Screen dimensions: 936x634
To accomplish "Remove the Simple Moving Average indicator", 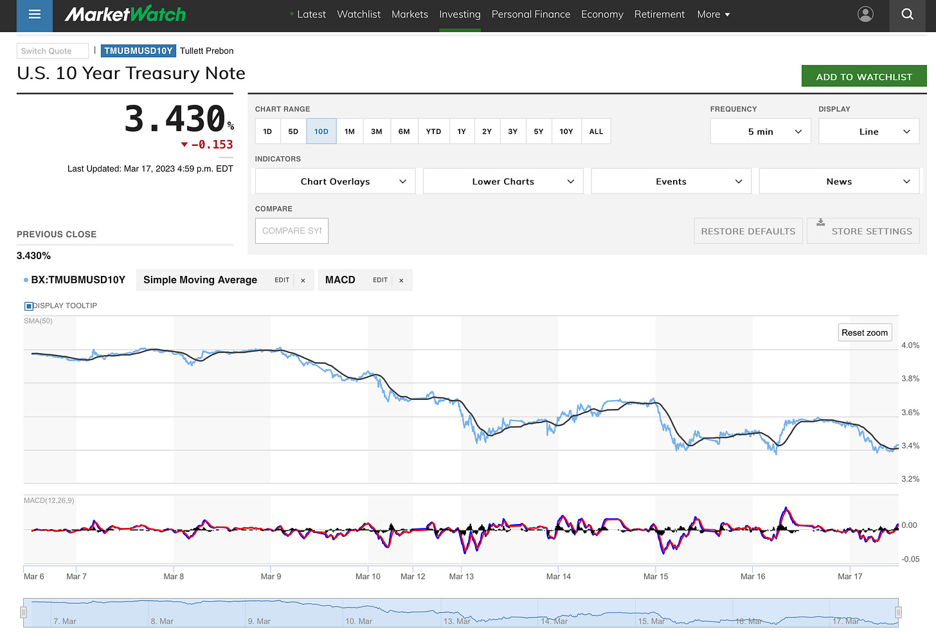I will (x=303, y=280).
